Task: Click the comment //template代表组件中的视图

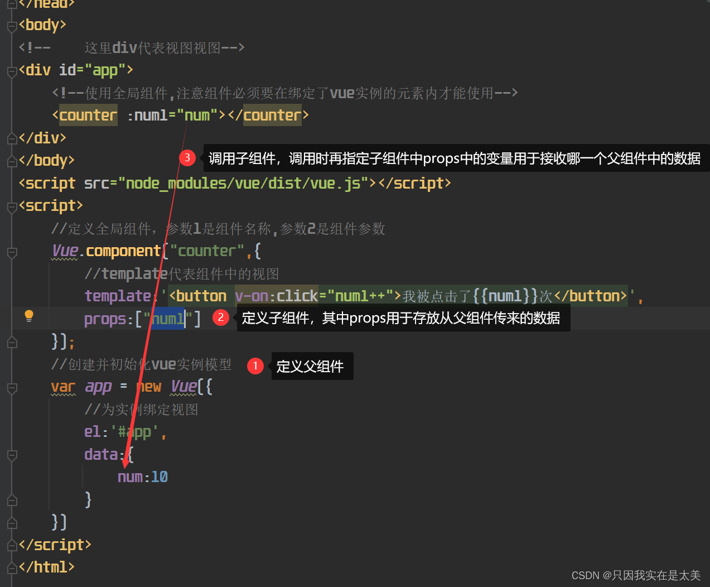Action: (x=182, y=274)
